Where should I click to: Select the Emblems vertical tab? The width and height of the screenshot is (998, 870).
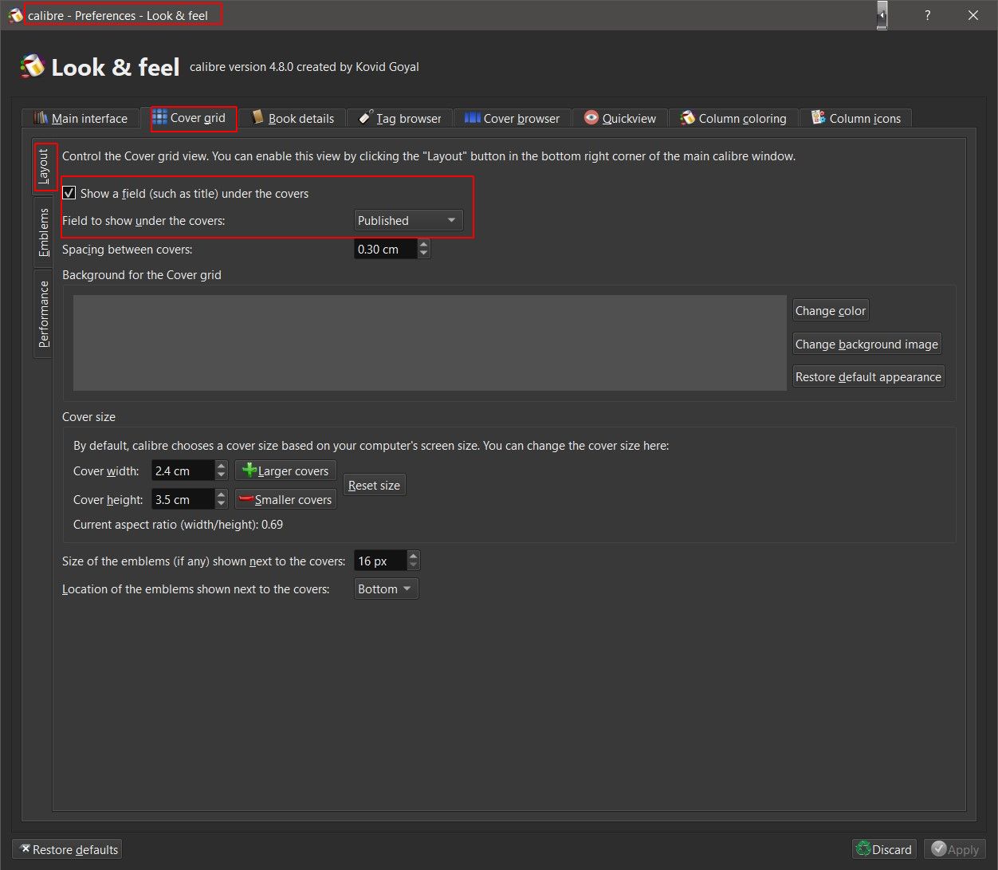coord(44,232)
